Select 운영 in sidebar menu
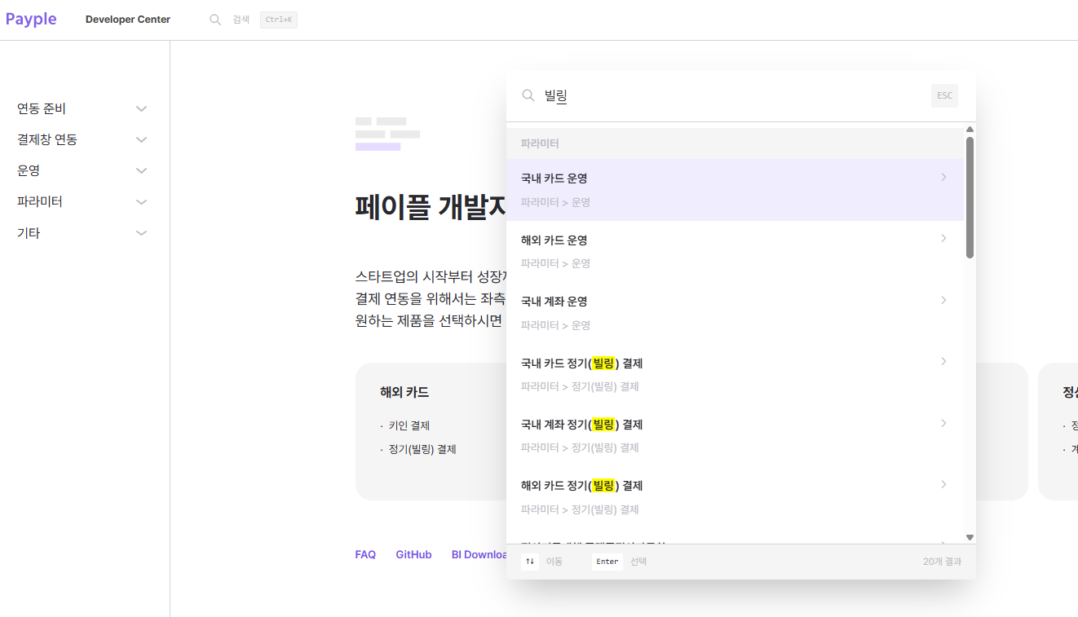Screen dimensions: 1078x617 pyautogui.click(x=29, y=170)
